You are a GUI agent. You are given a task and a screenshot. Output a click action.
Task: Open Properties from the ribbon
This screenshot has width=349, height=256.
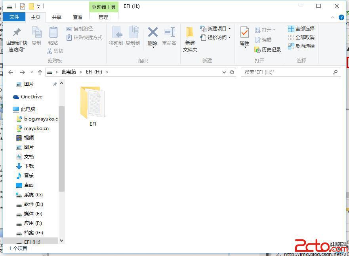tap(244, 32)
